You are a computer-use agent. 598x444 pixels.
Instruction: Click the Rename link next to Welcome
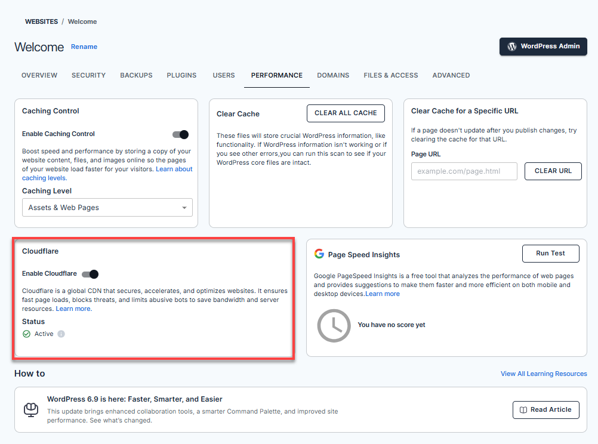click(84, 47)
